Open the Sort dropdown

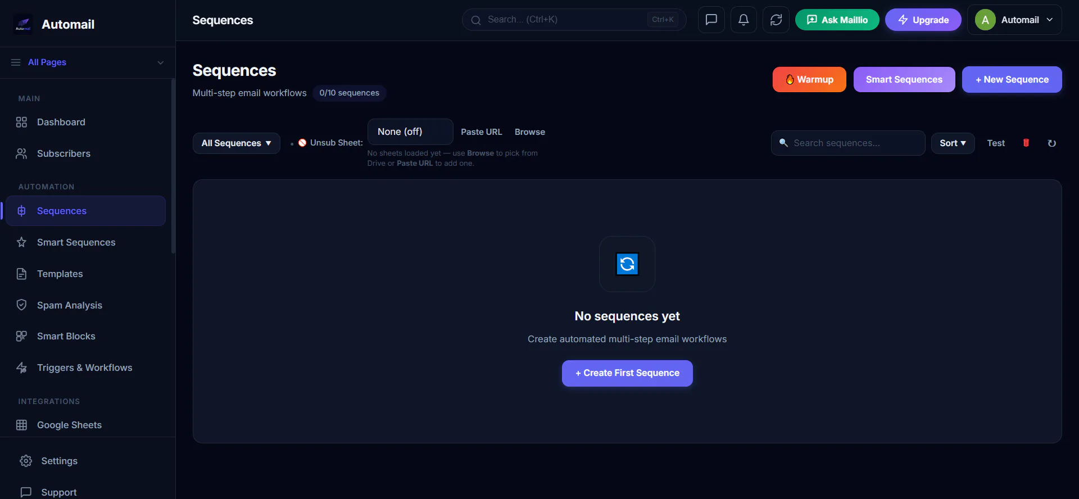point(953,143)
